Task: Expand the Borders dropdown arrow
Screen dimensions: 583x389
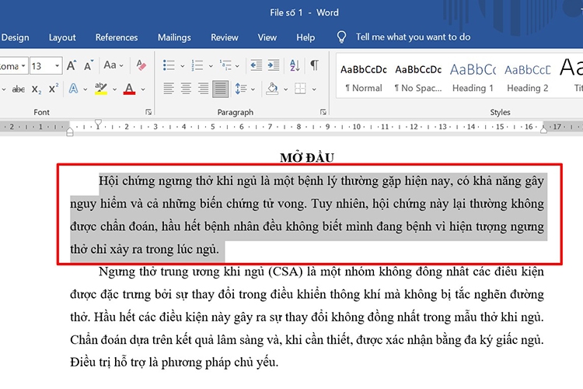Action: pos(314,89)
